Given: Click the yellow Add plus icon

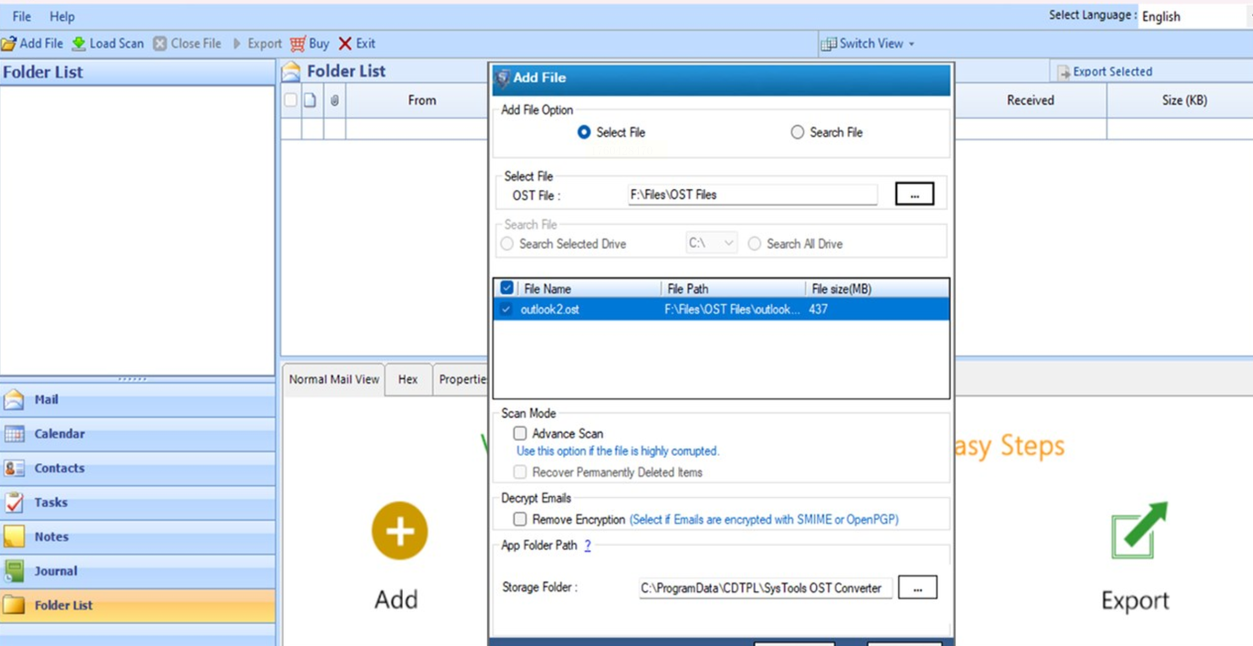Looking at the screenshot, I should click(x=399, y=531).
